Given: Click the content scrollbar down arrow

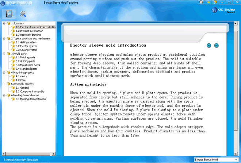Looking at the screenshot, I should 235,154.
